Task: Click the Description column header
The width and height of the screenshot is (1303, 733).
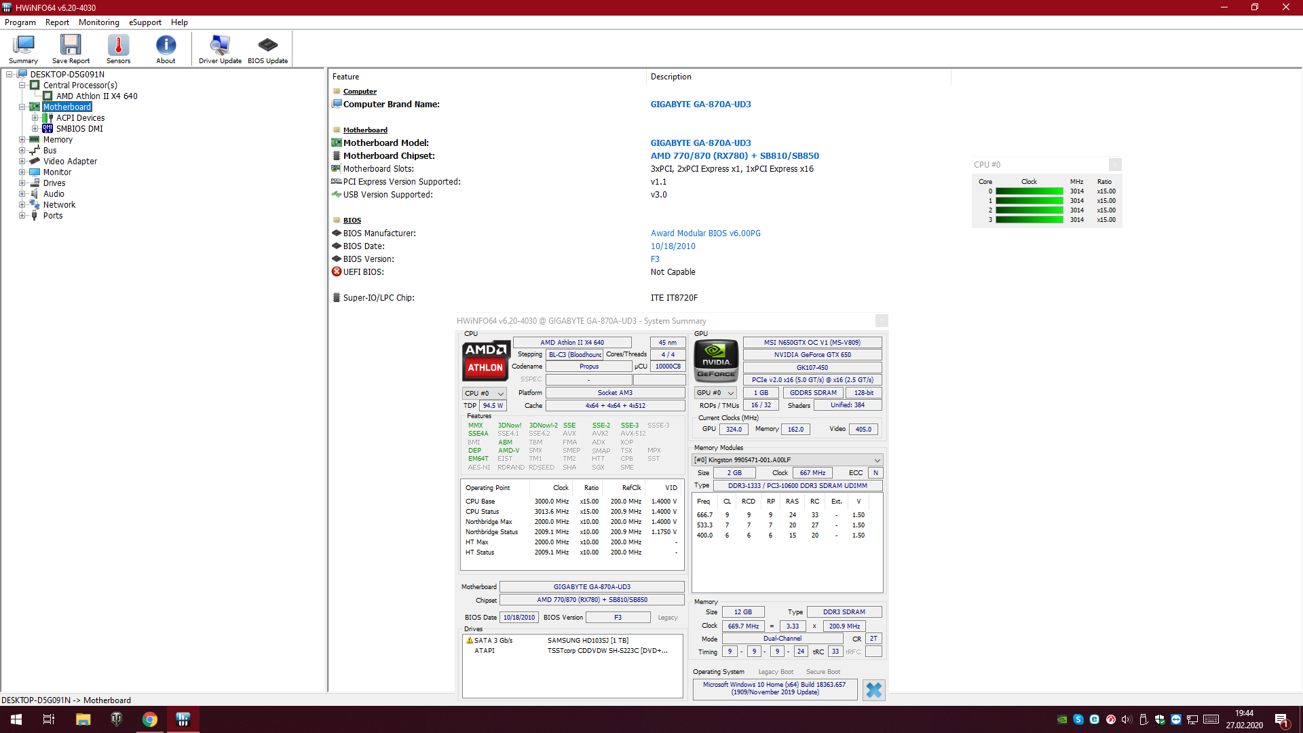Action: coord(799,77)
